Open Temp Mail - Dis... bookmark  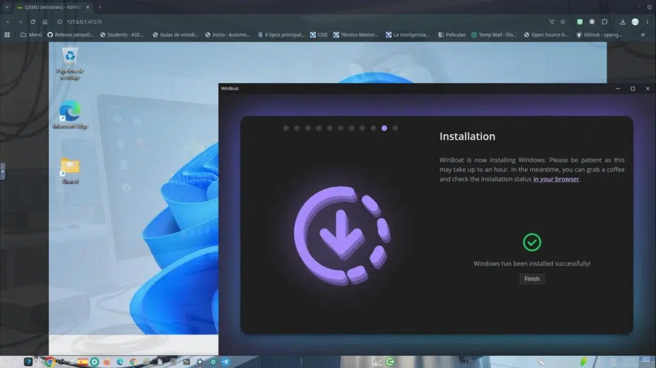(494, 35)
